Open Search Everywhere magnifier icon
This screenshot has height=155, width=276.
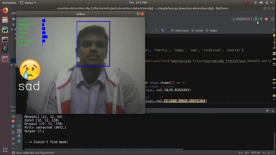coord(273,19)
